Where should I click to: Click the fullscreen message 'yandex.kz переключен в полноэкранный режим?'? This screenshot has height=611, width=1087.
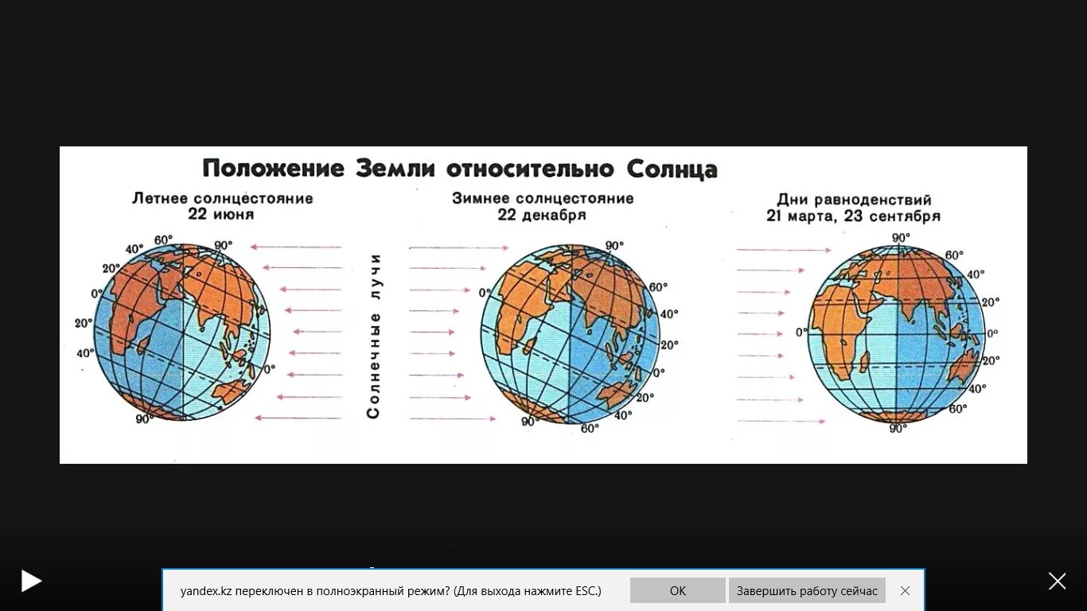click(x=314, y=591)
